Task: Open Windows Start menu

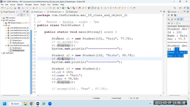Action: click(x=4, y=104)
